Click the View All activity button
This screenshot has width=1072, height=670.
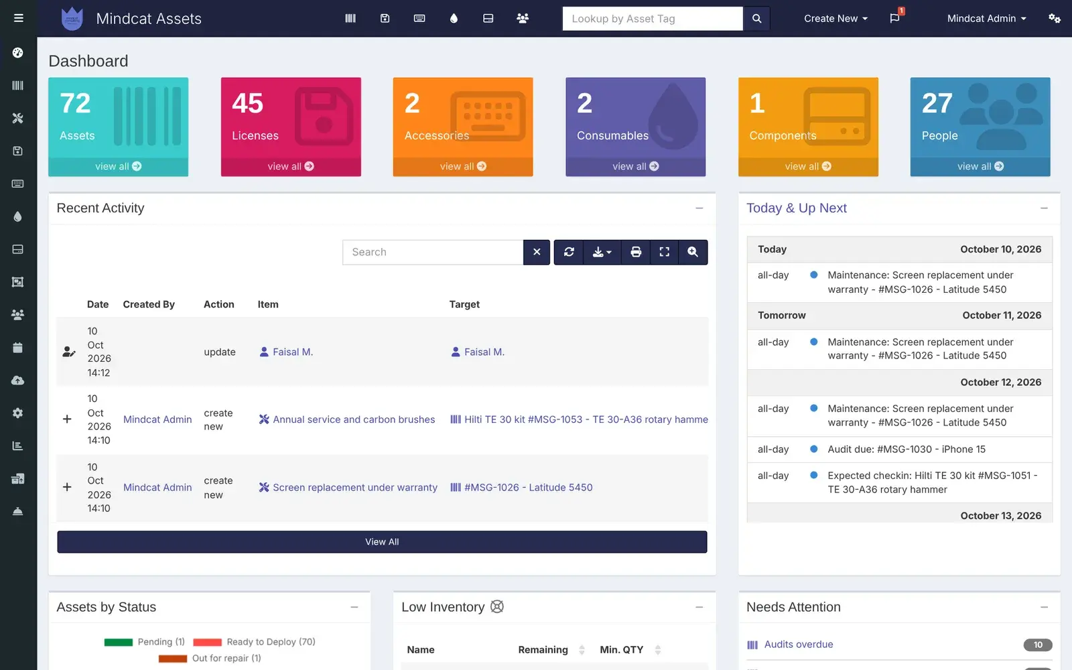click(x=382, y=542)
